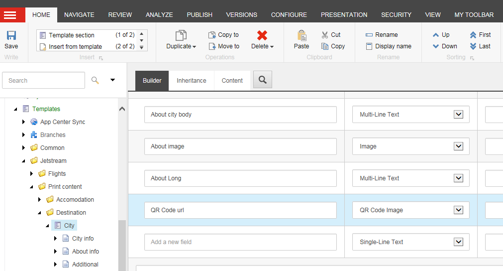Click the Insert from template icon

[x=43, y=46]
